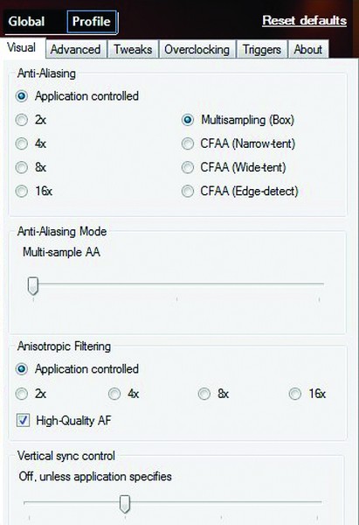
Task: Select the Profile button
Action: 91,22
